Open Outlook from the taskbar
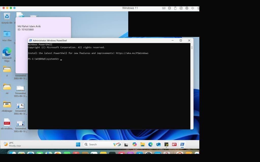 (x=158, y=145)
